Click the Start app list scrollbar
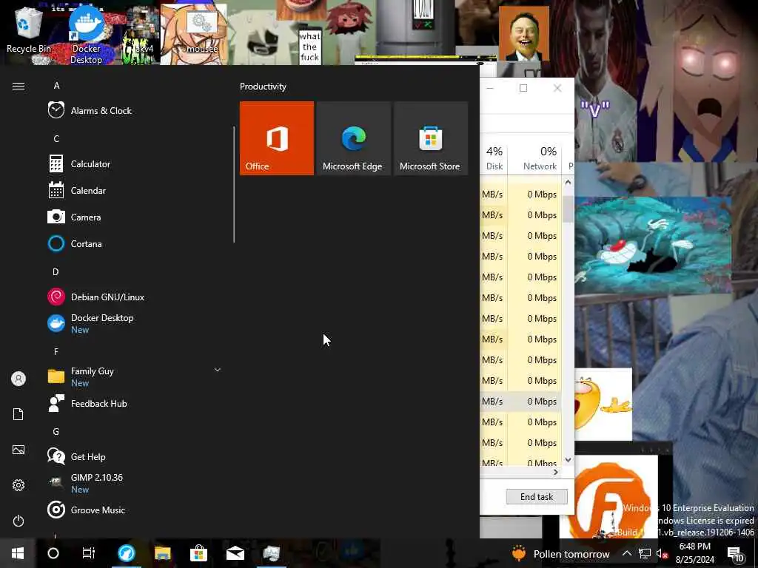 click(234, 184)
